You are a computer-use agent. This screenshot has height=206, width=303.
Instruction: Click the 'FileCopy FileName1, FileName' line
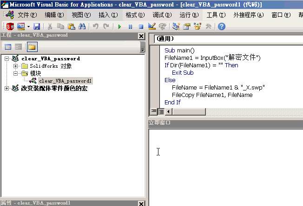[212, 95]
